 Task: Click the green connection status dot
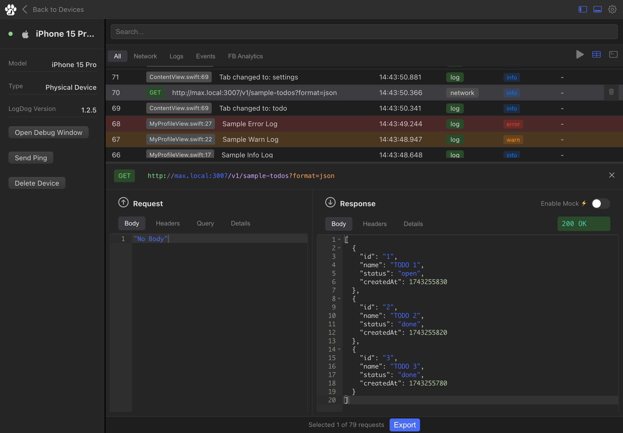(11, 34)
